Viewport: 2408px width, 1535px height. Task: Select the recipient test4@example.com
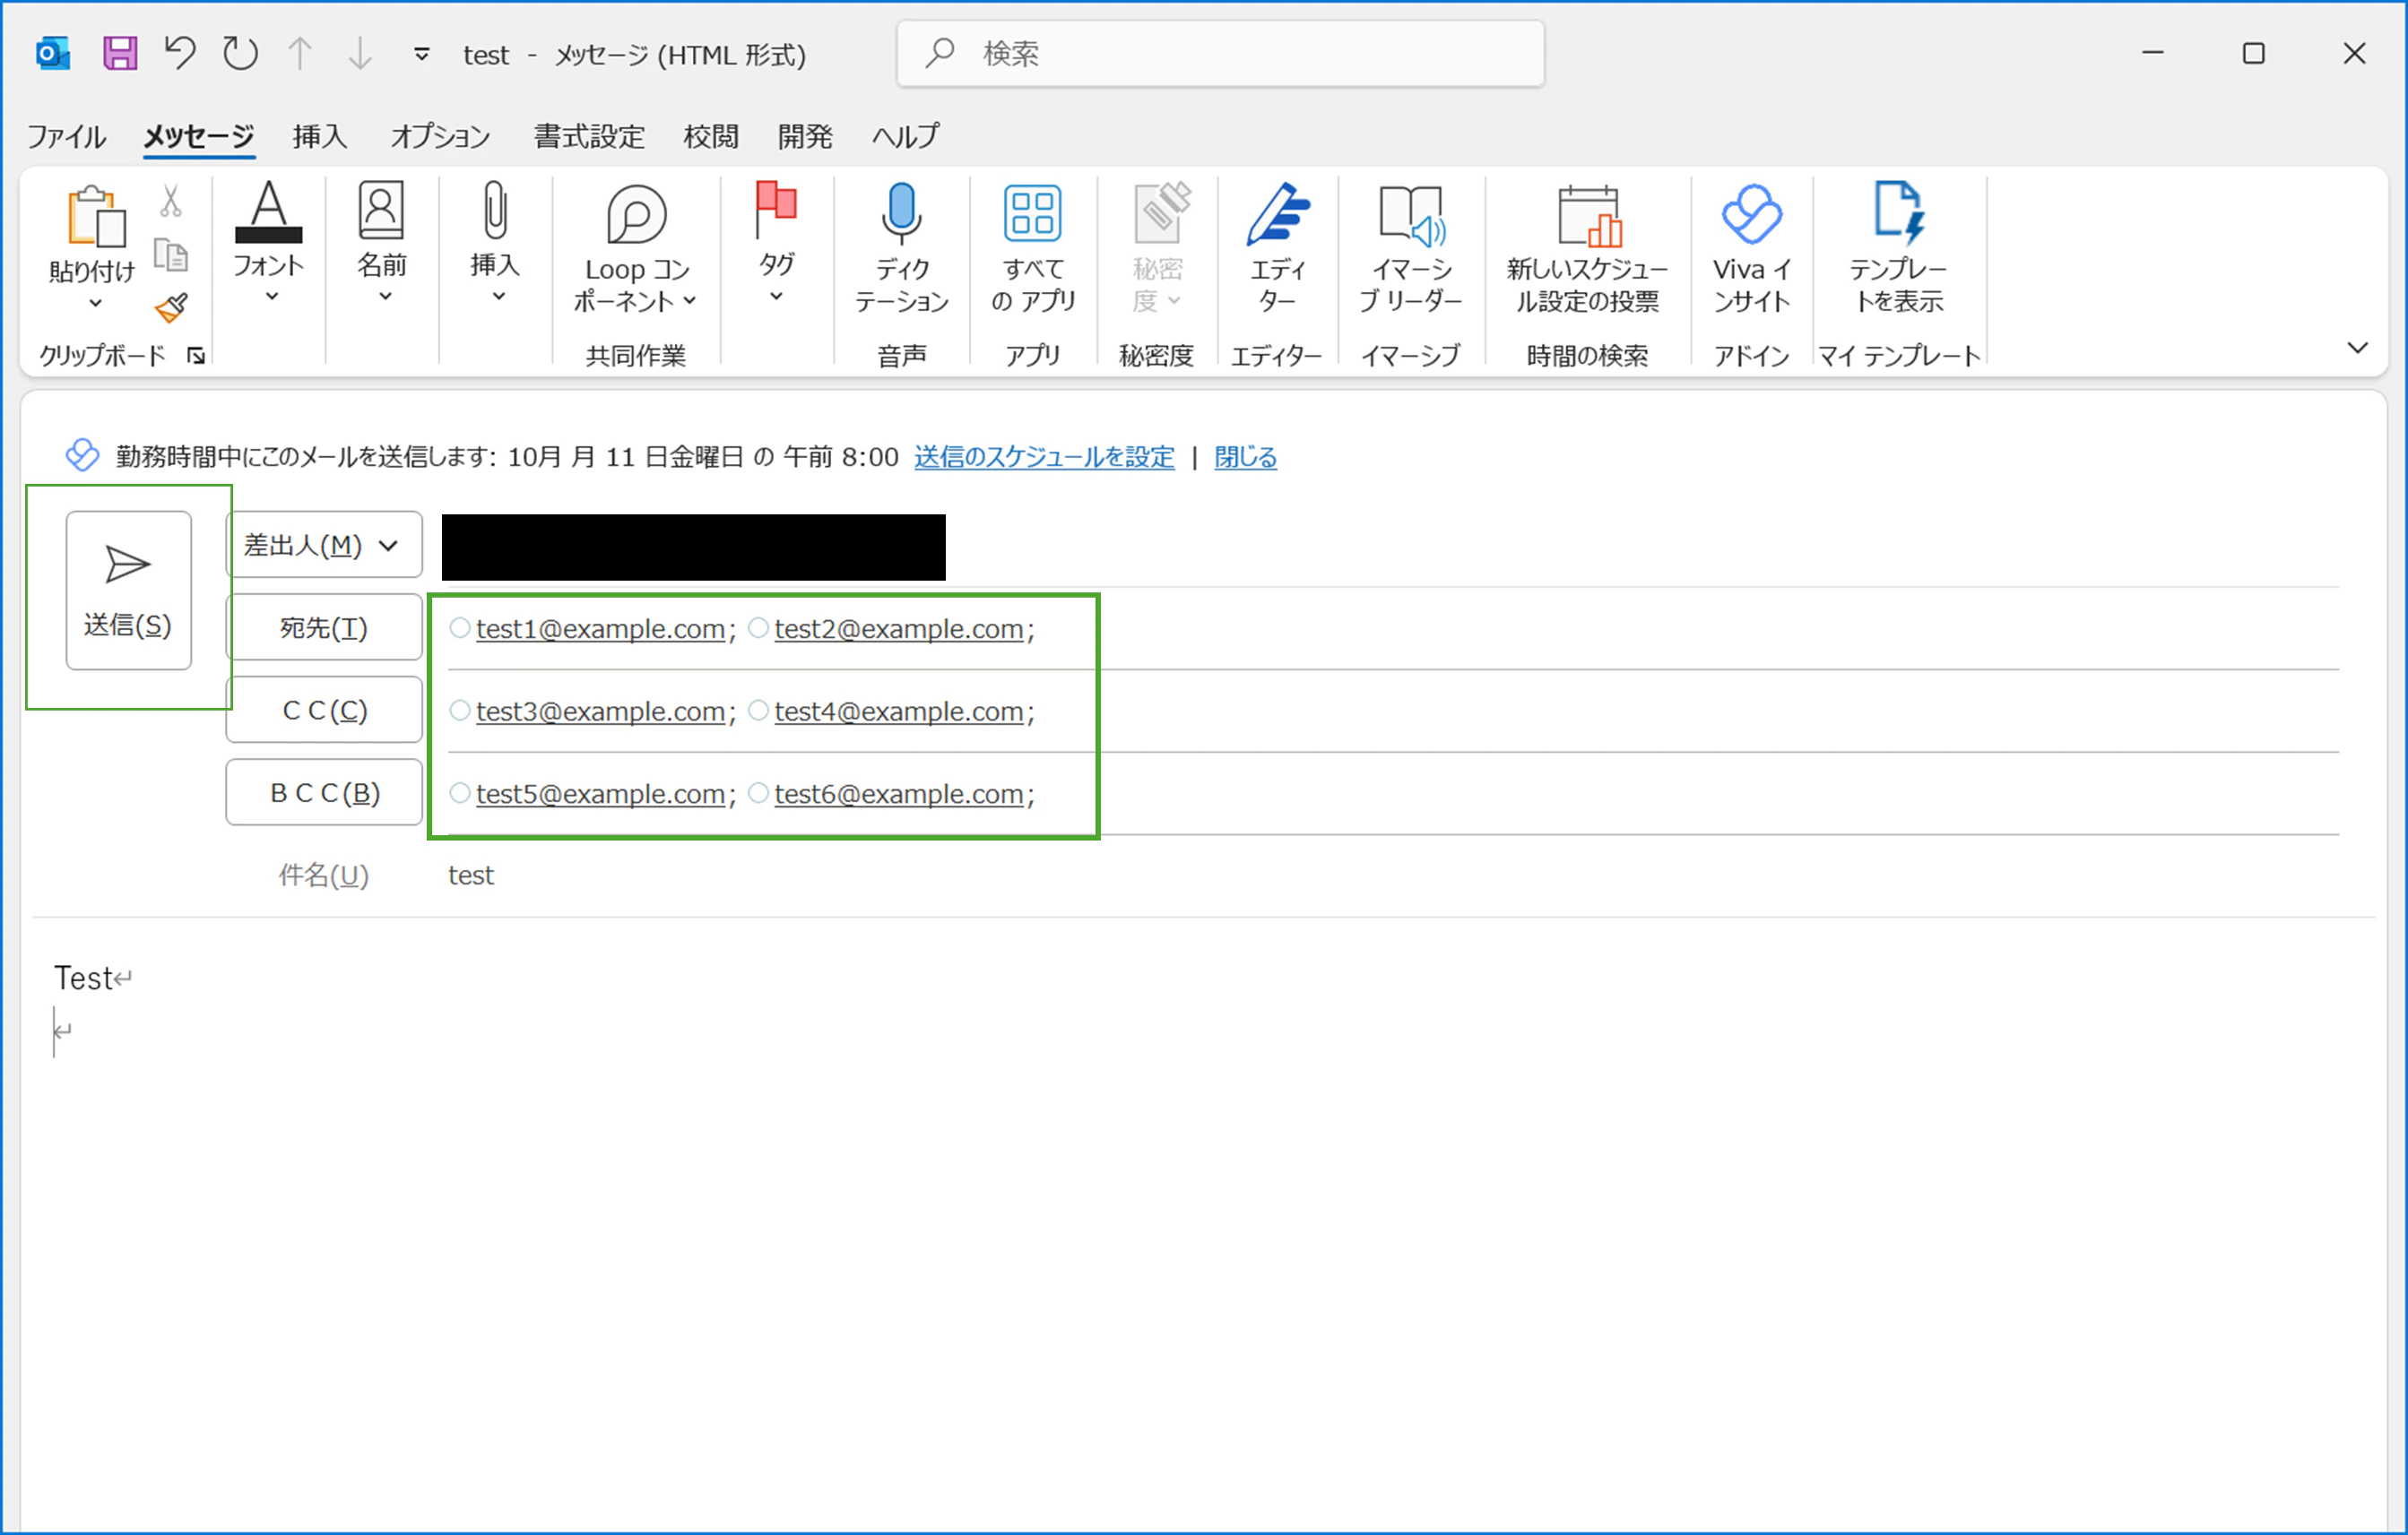tap(898, 711)
